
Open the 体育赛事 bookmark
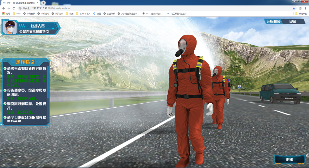point(29,14)
